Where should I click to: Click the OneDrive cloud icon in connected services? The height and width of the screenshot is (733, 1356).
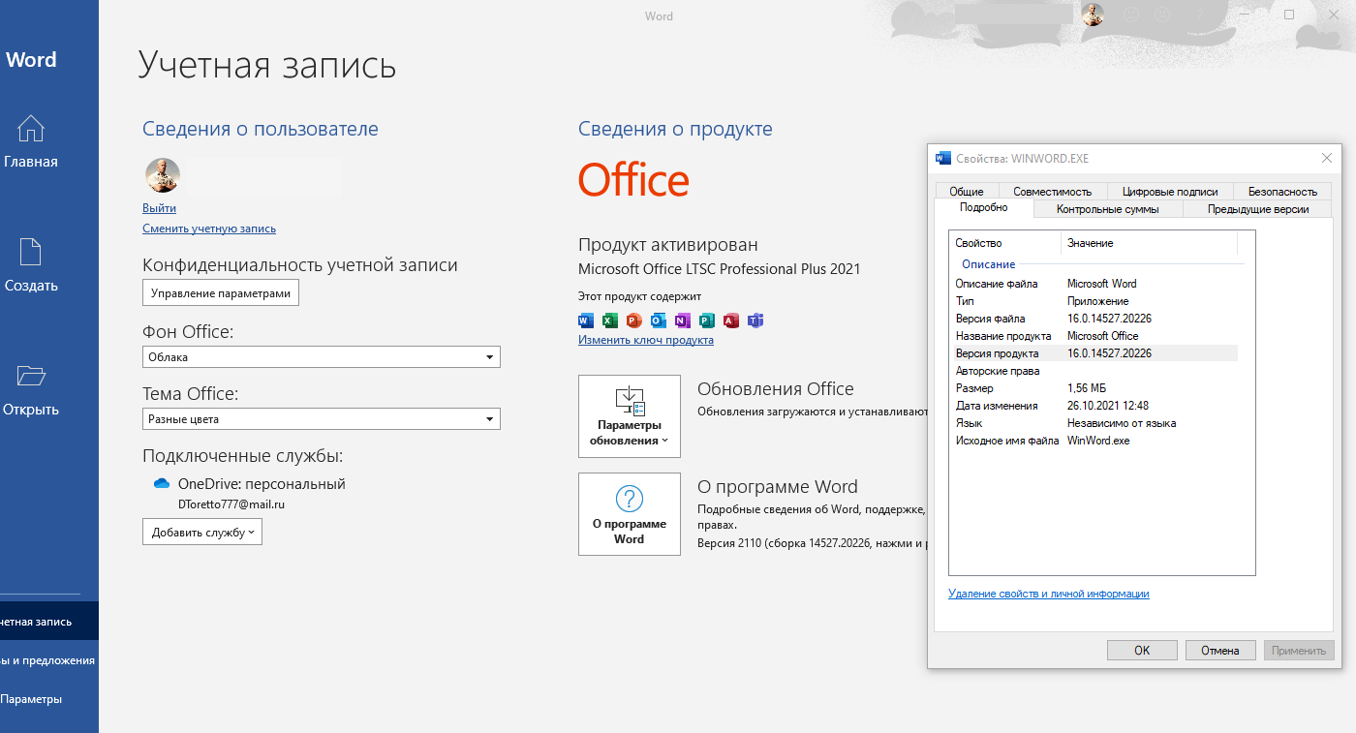162,483
